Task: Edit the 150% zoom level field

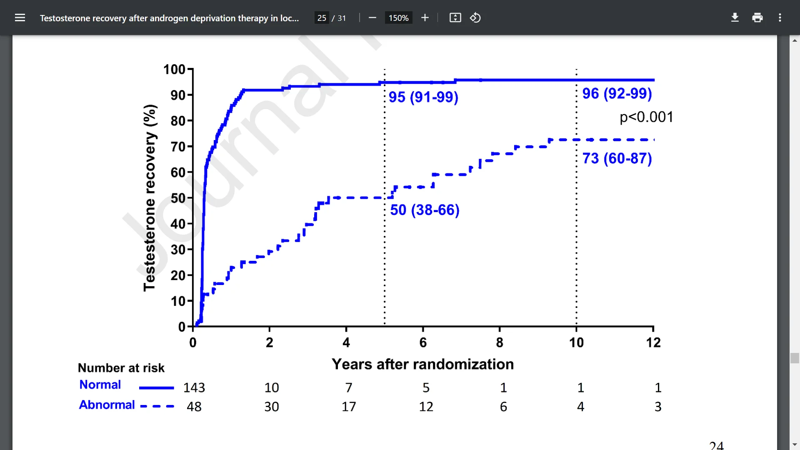Action: pos(399,18)
